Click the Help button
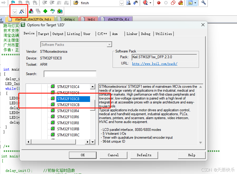This screenshot has height=174, width=237. (192, 155)
